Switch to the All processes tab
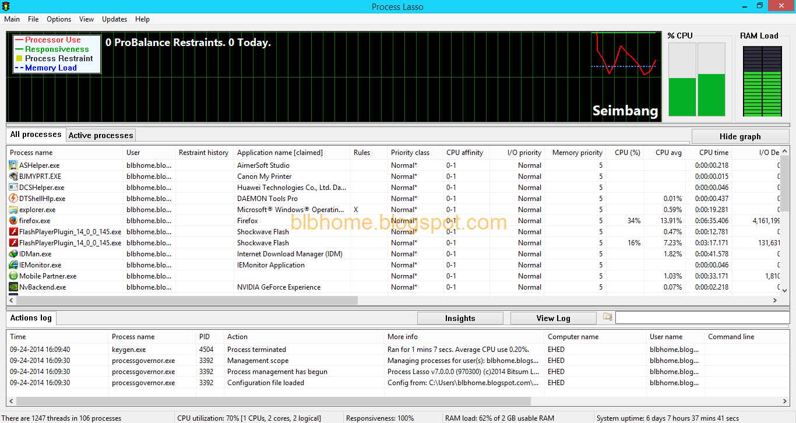The width and height of the screenshot is (796, 423). [x=36, y=135]
